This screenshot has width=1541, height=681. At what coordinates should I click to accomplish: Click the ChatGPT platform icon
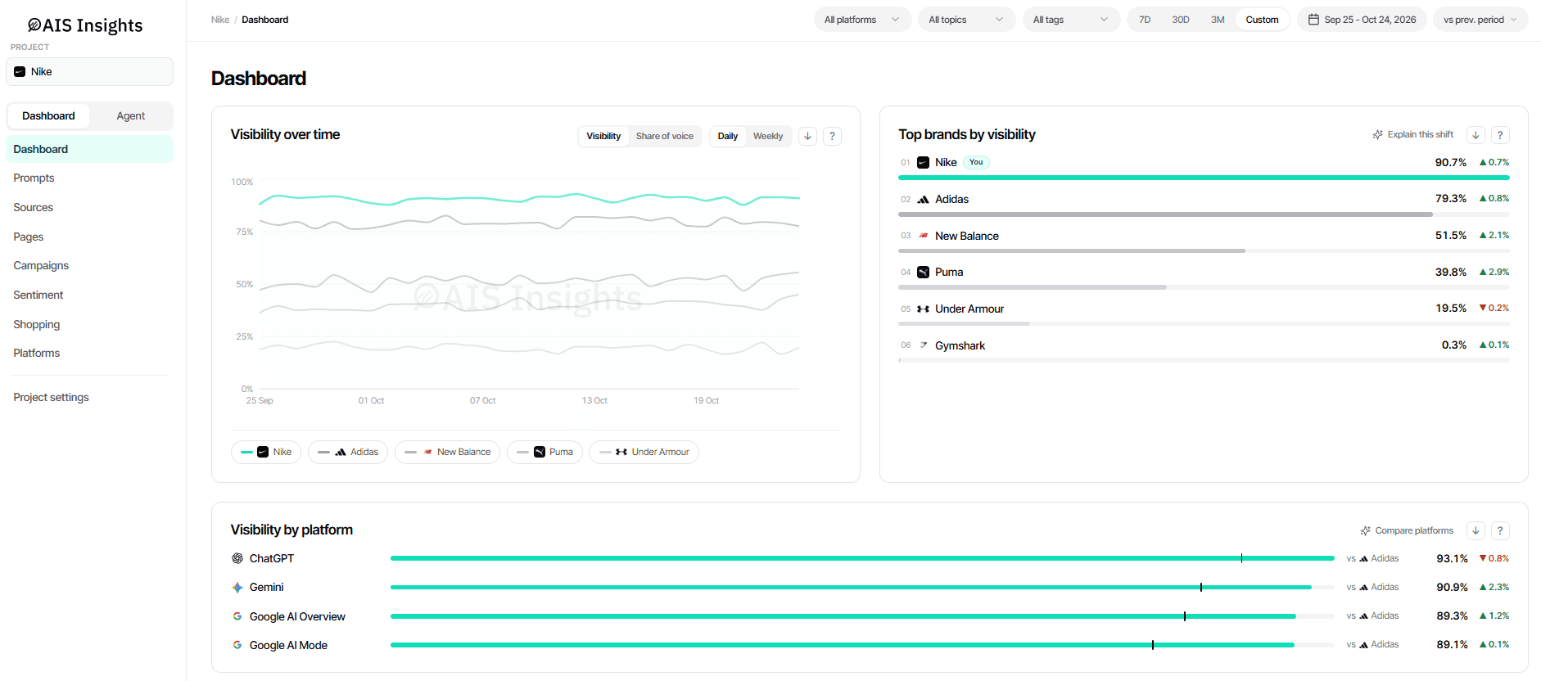pyautogui.click(x=237, y=558)
